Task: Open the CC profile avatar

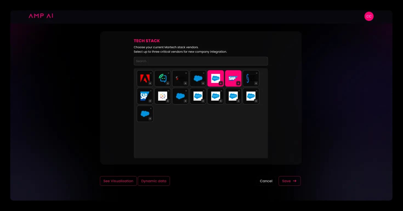Action: click(x=369, y=16)
